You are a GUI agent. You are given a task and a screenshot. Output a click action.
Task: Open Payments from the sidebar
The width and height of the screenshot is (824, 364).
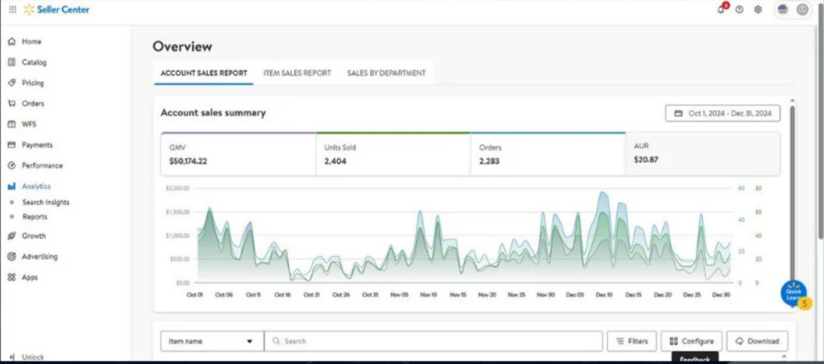point(36,145)
